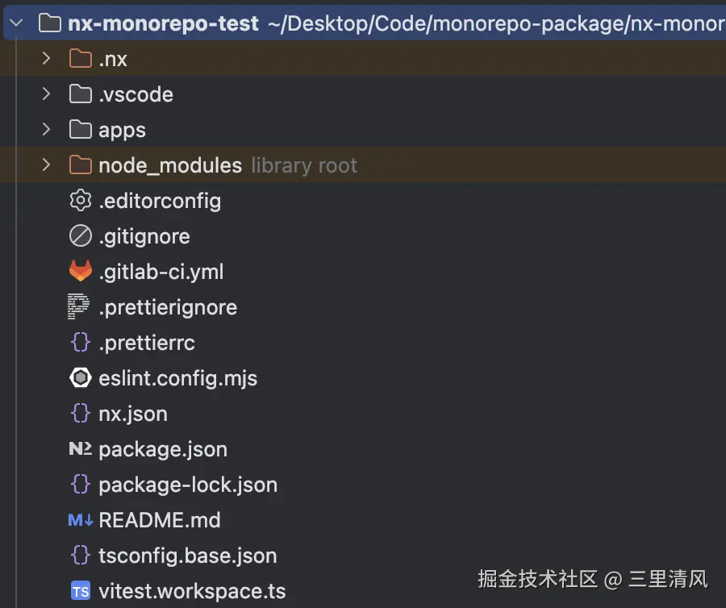The height and width of the screenshot is (608, 726).
Task: Open the README.md file
Action: 160,520
